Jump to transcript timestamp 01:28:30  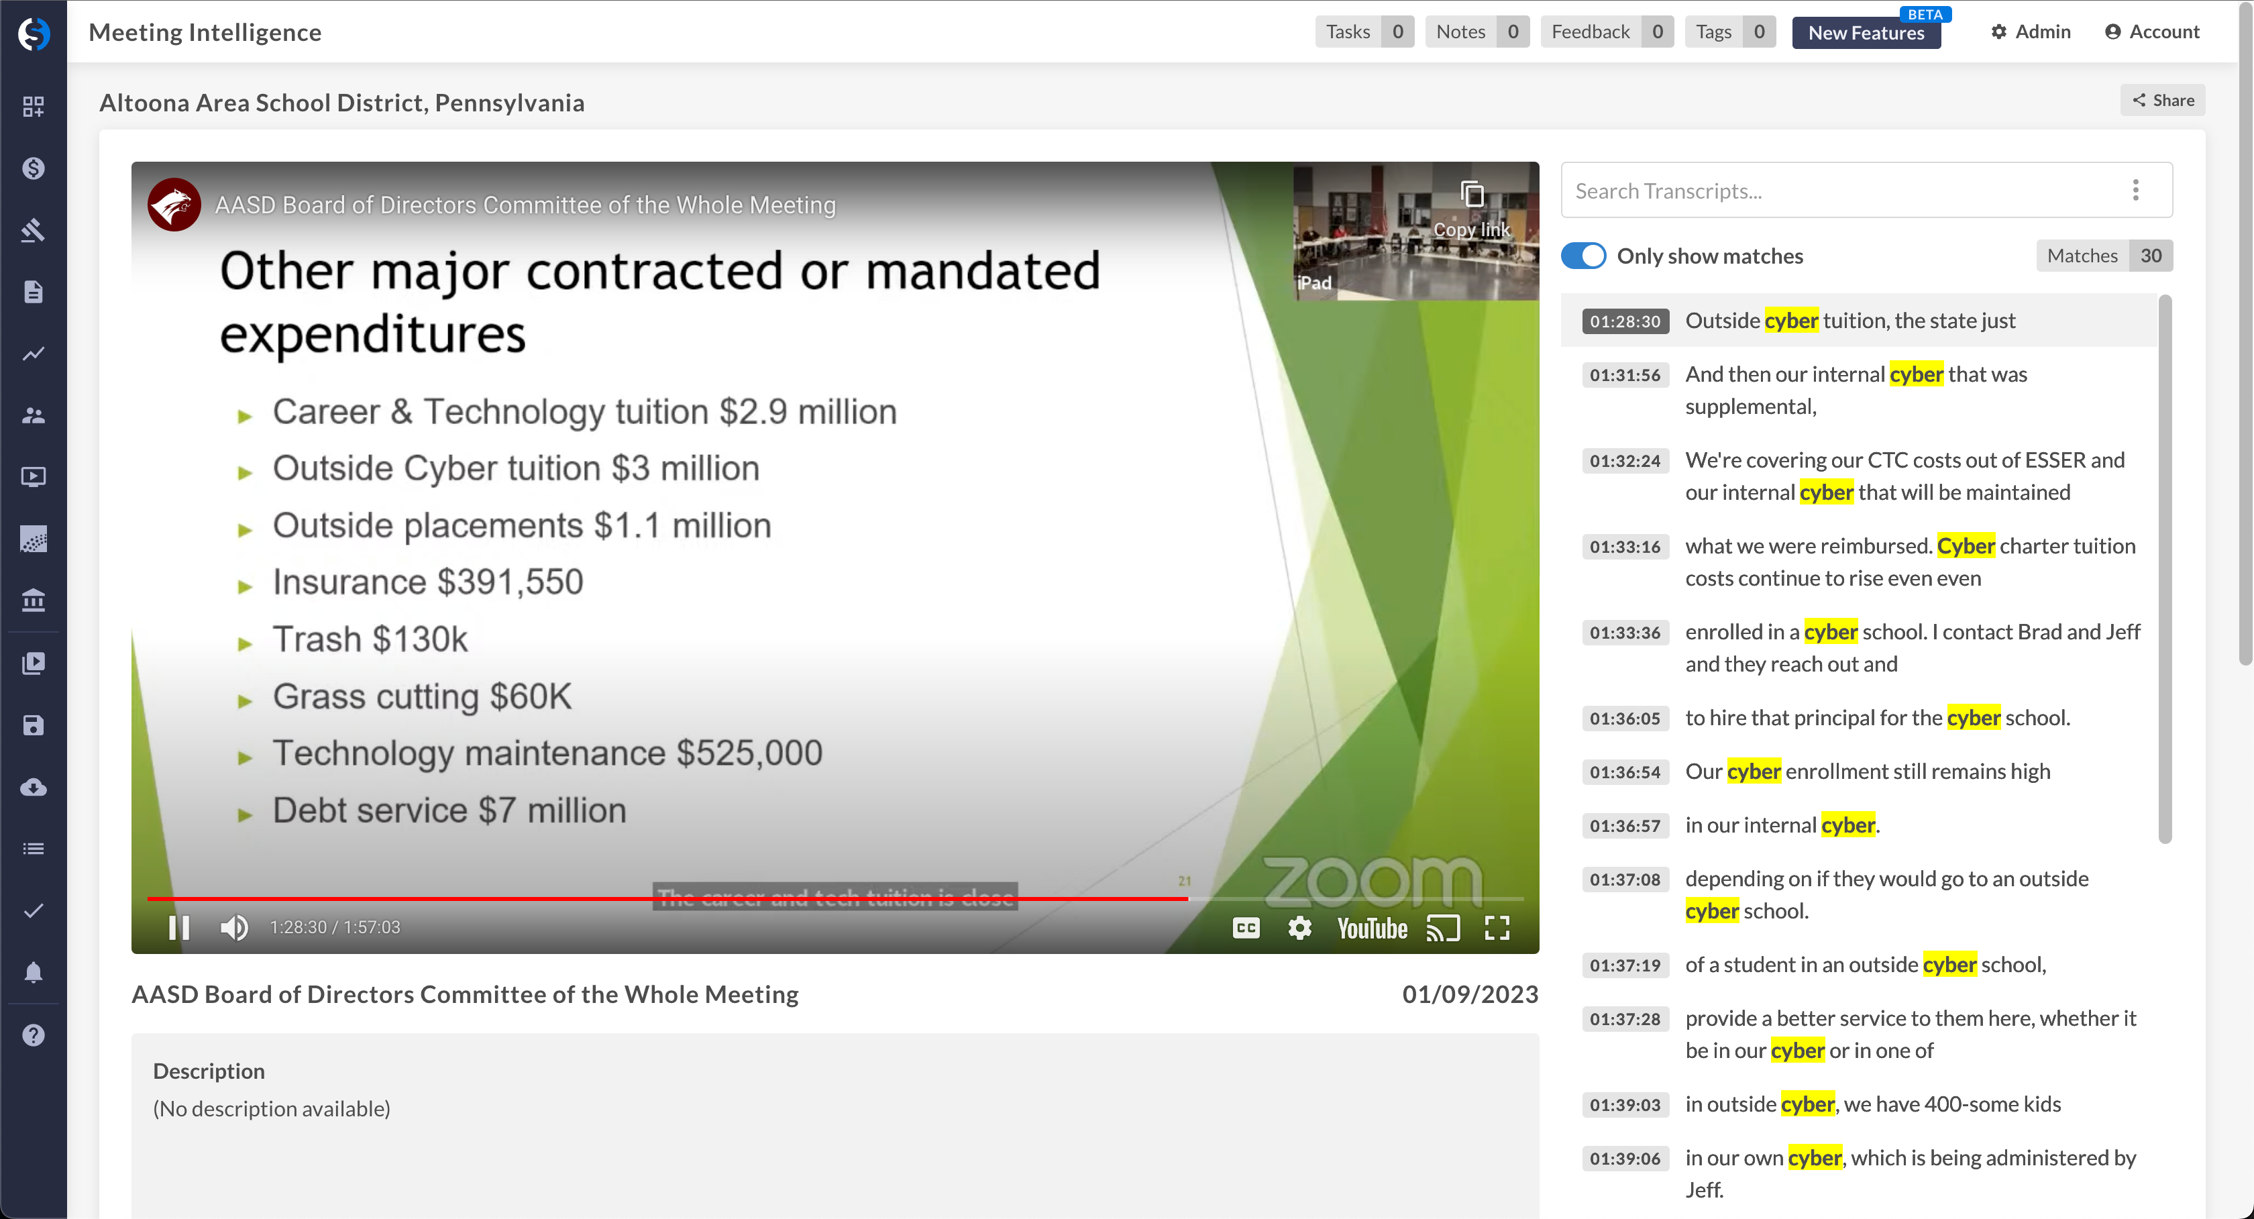pyautogui.click(x=1625, y=321)
